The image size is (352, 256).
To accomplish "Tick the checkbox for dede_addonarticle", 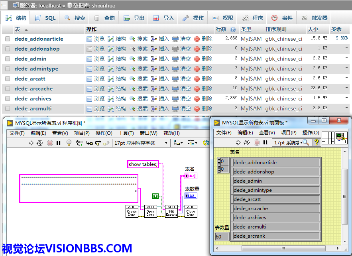I will (8, 39).
